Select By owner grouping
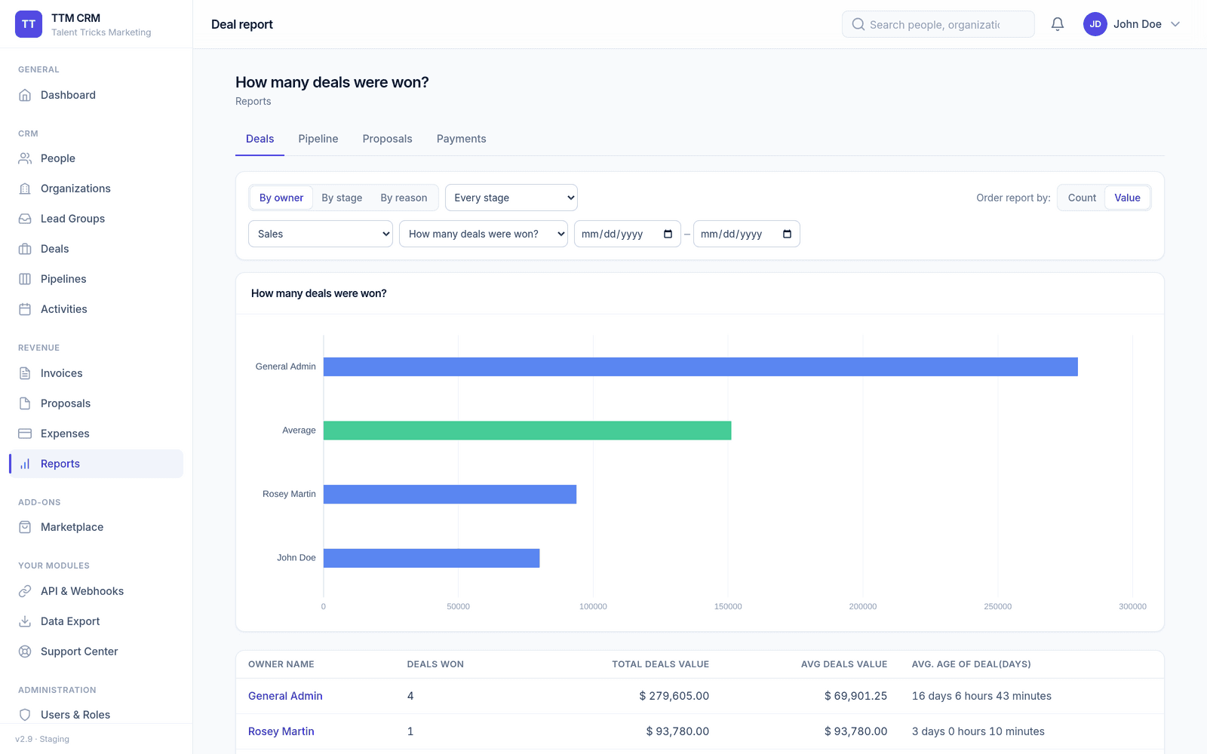The image size is (1207, 754). click(x=281, y=198)
